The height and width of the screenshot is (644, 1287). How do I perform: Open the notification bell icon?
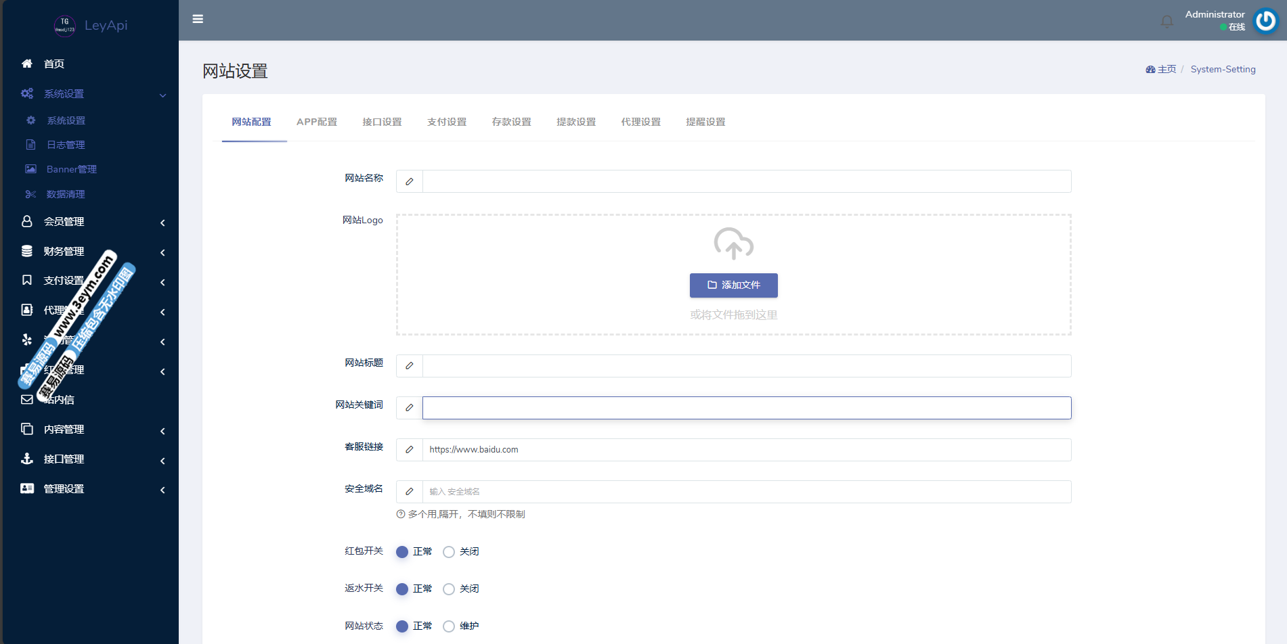(1166, 22)
